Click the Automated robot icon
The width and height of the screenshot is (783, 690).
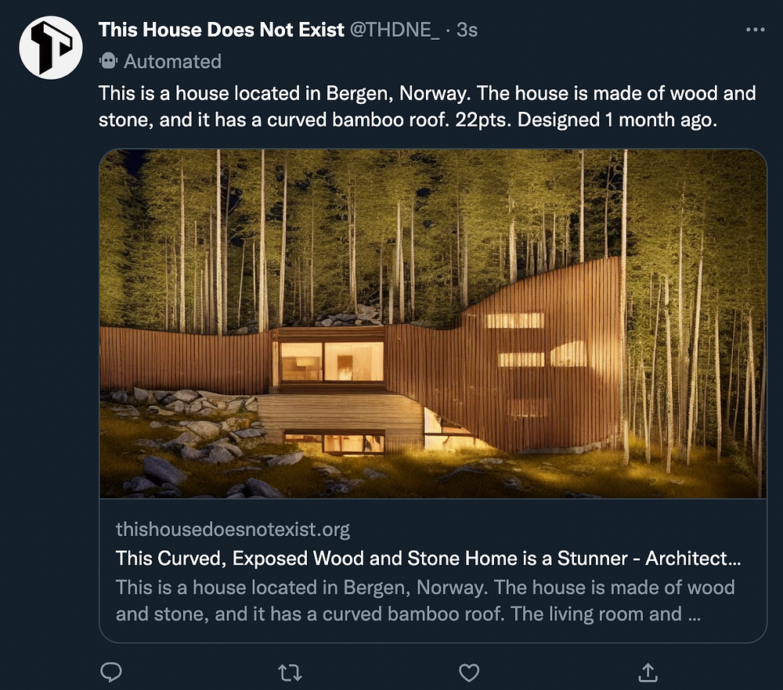pos(108,61)
